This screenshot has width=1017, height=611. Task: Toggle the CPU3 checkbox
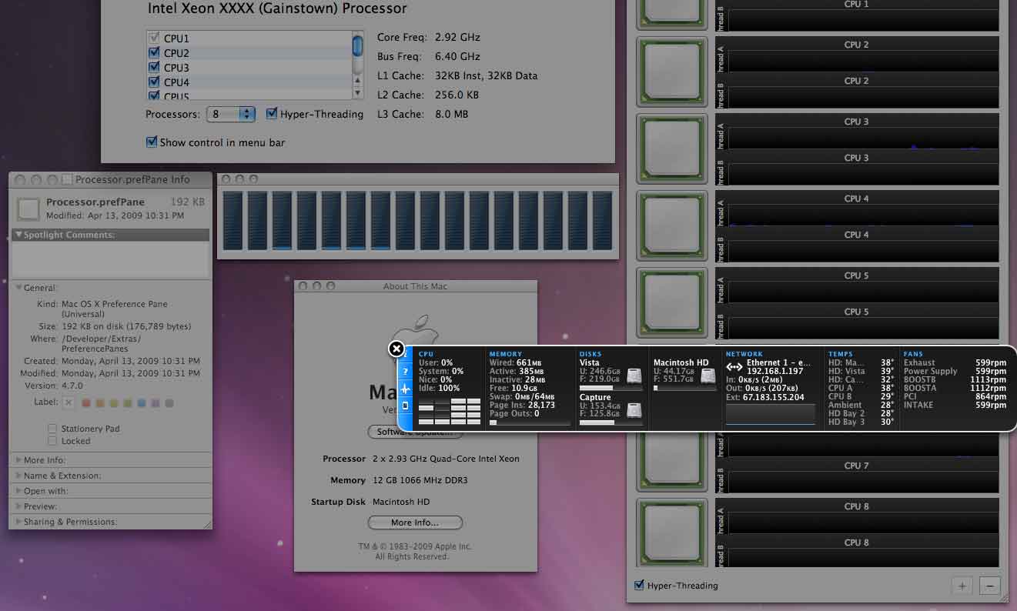pyautogui.click(x=153, y=68)
